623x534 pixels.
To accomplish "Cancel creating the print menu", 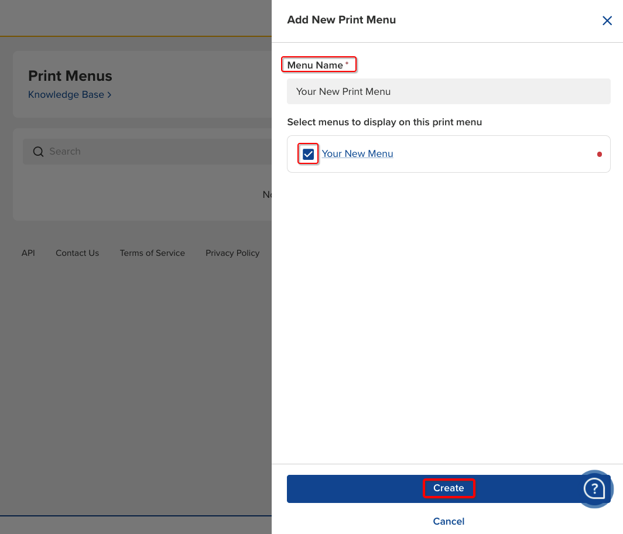I will pos(449,521).
